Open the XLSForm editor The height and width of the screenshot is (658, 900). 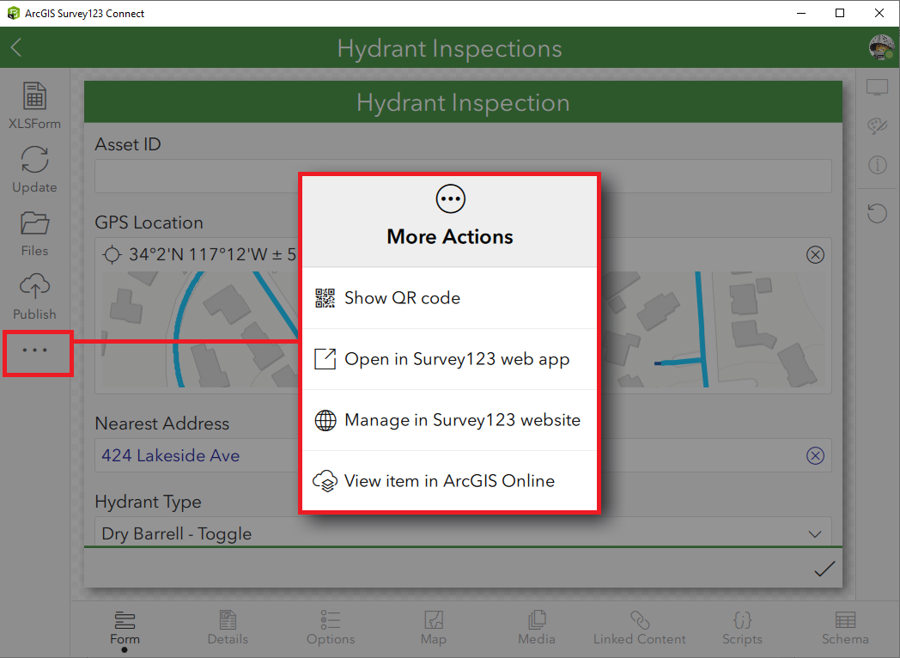(x=34, y=103)
